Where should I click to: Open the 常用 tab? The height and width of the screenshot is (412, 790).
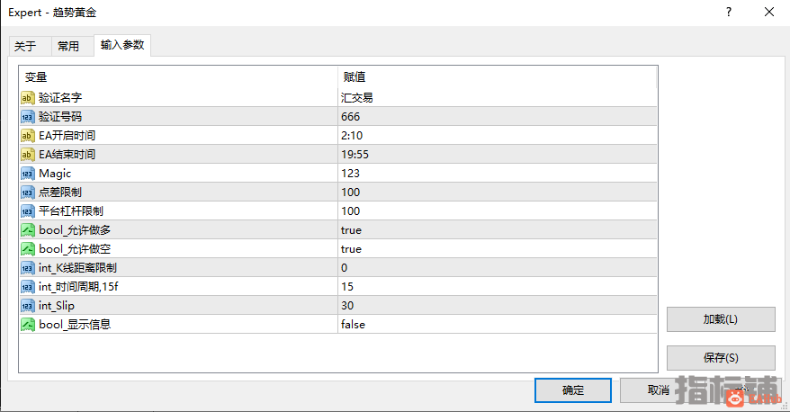point(68,47)
